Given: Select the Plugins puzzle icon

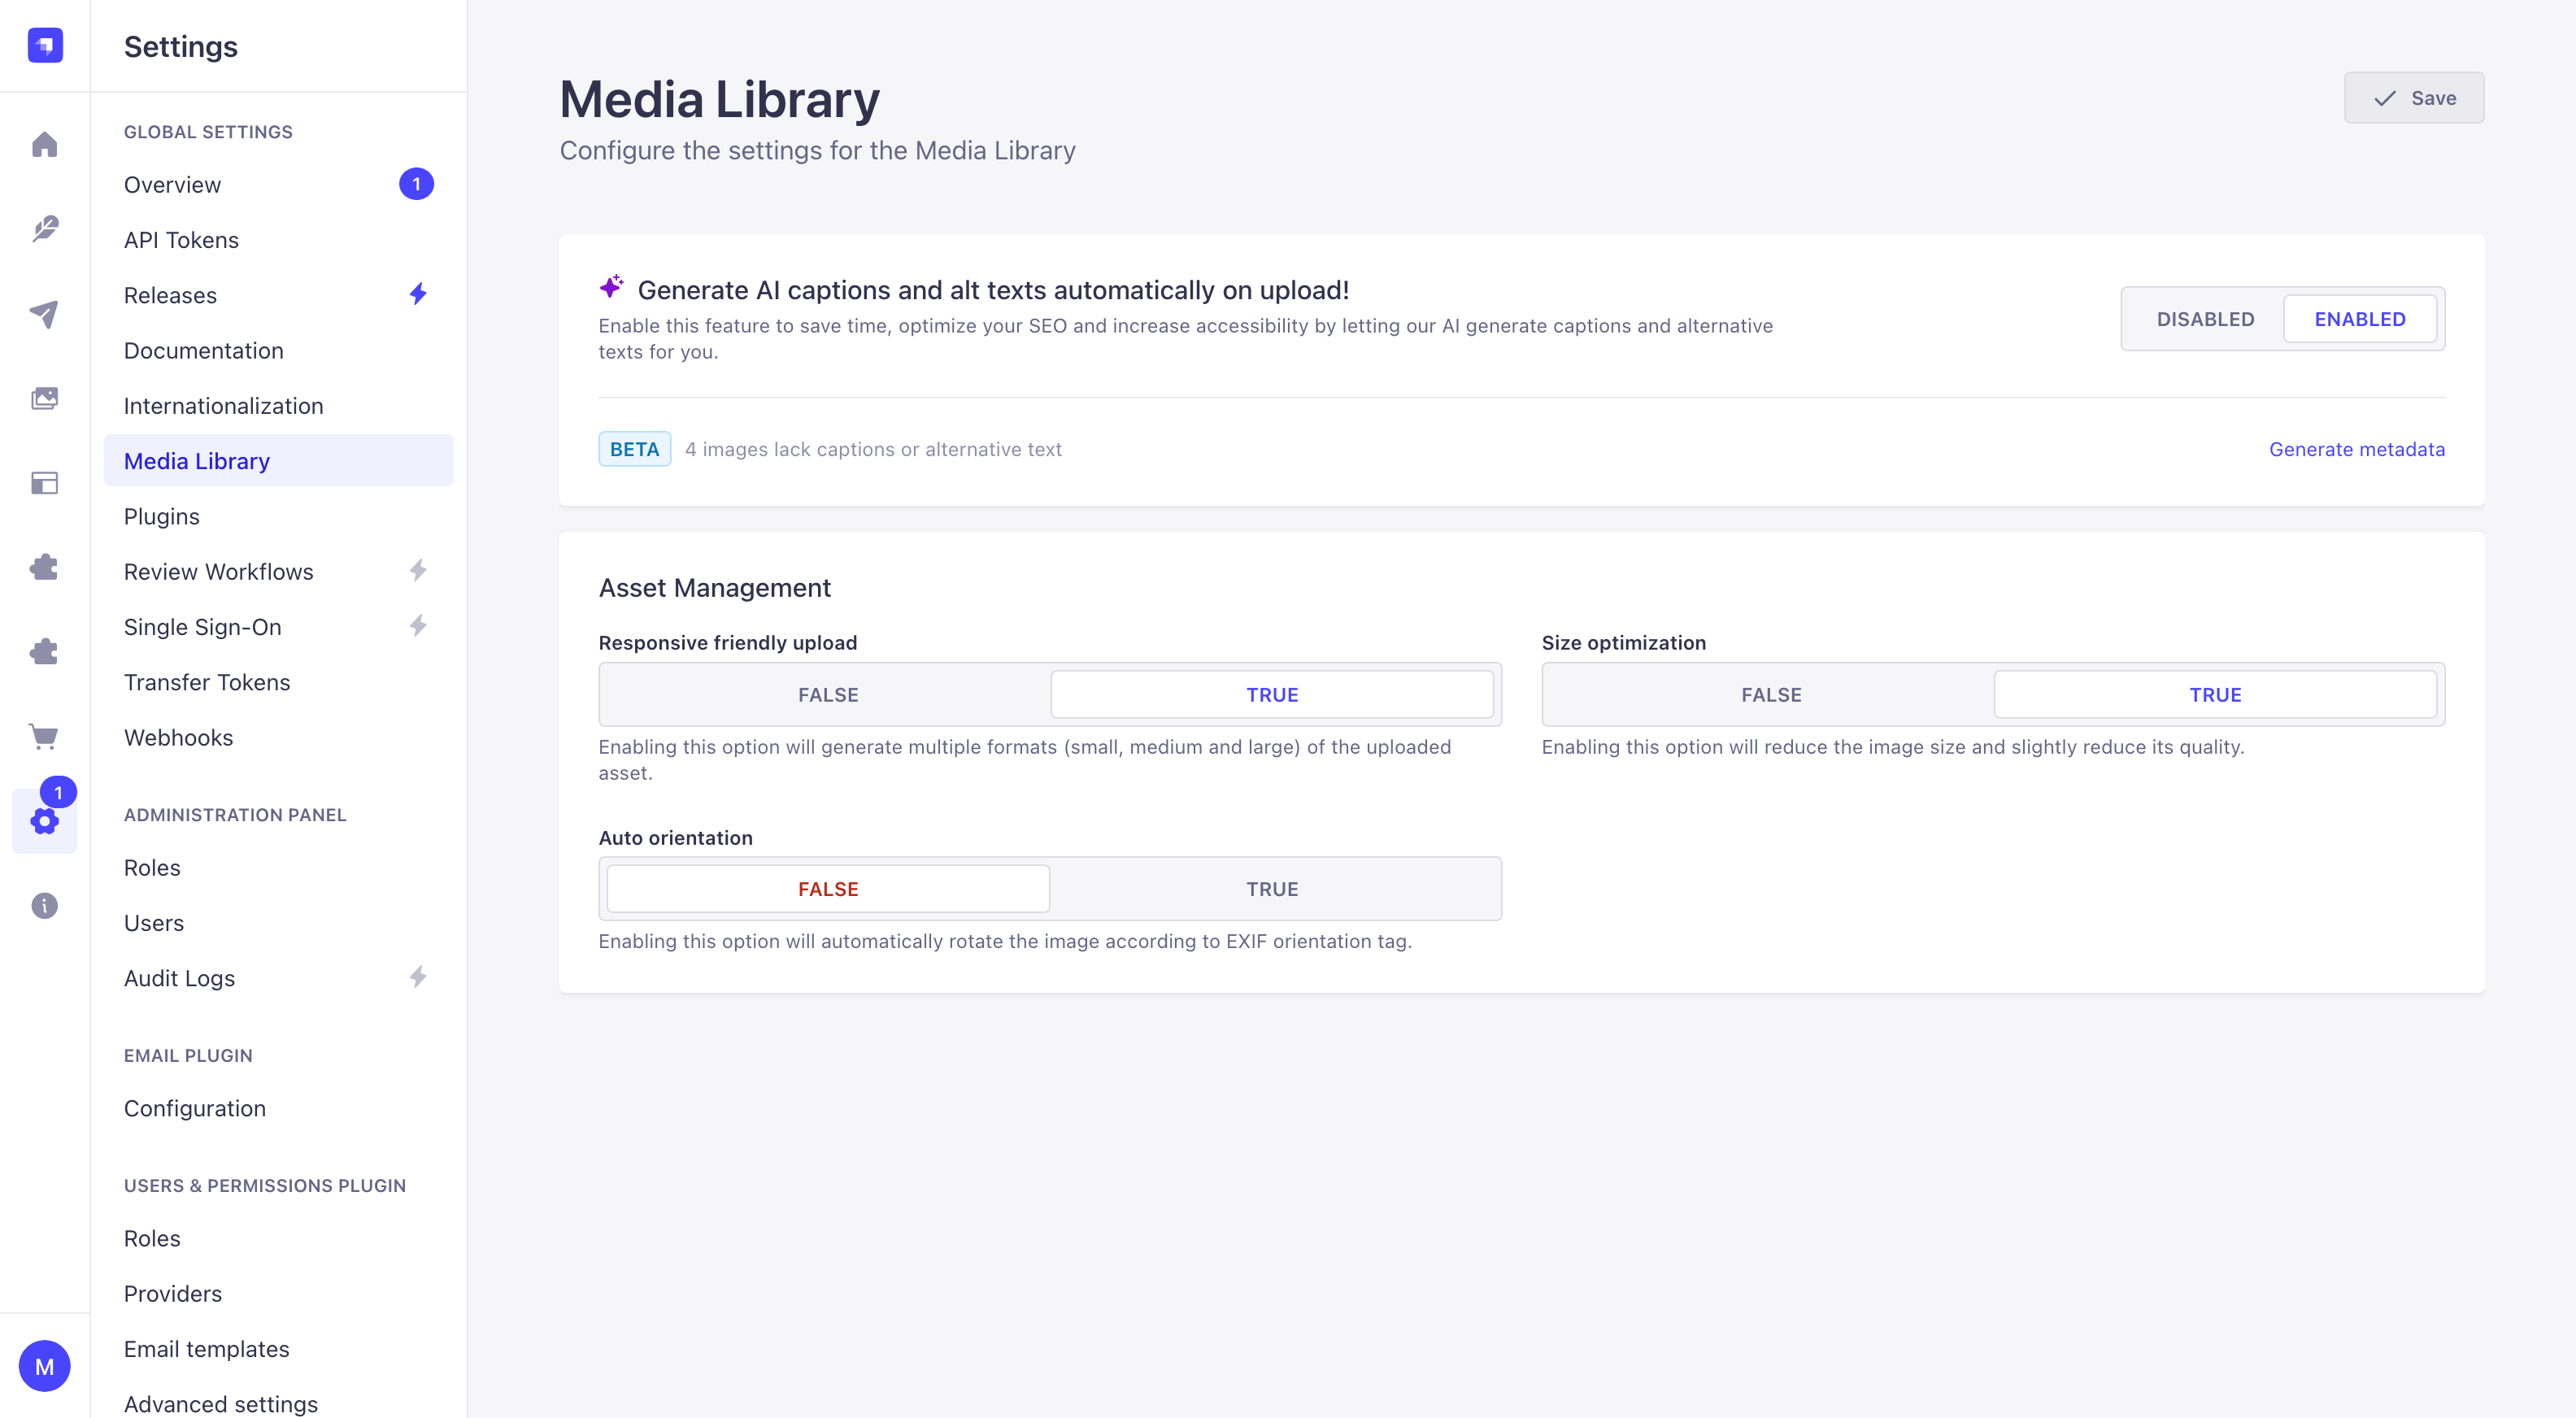Looking at the screenshot, I should pos(45,567).
